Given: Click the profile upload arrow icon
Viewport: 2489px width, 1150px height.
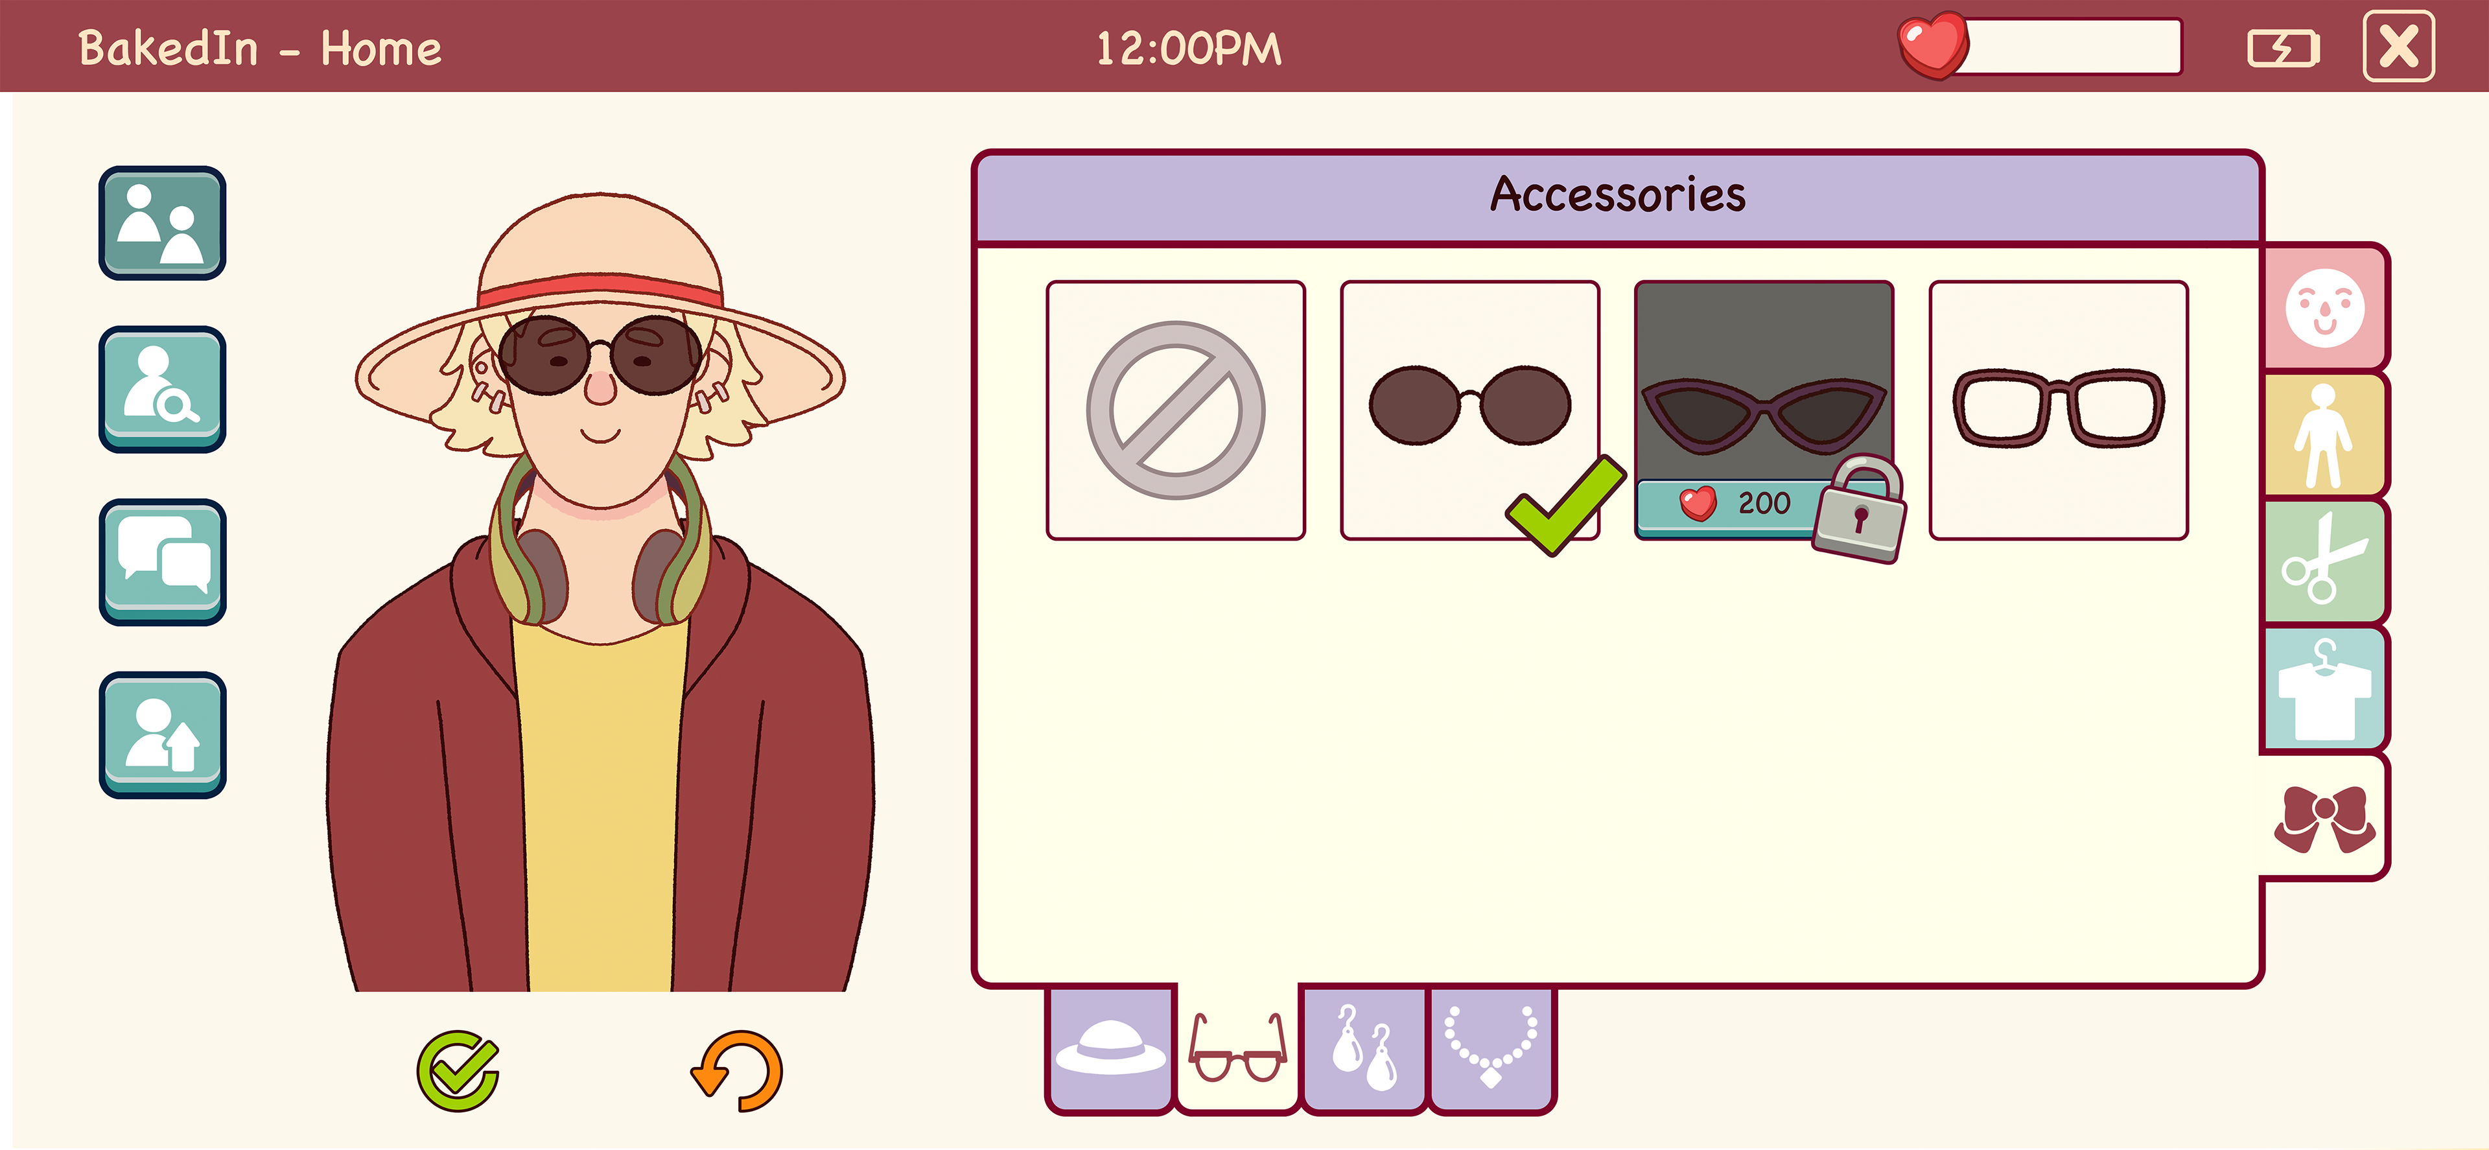Looking at the screenshot, I should (162, 734).
